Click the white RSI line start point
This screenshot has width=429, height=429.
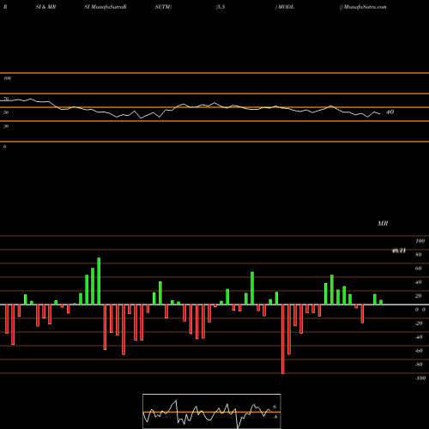[x=1, y=100]
